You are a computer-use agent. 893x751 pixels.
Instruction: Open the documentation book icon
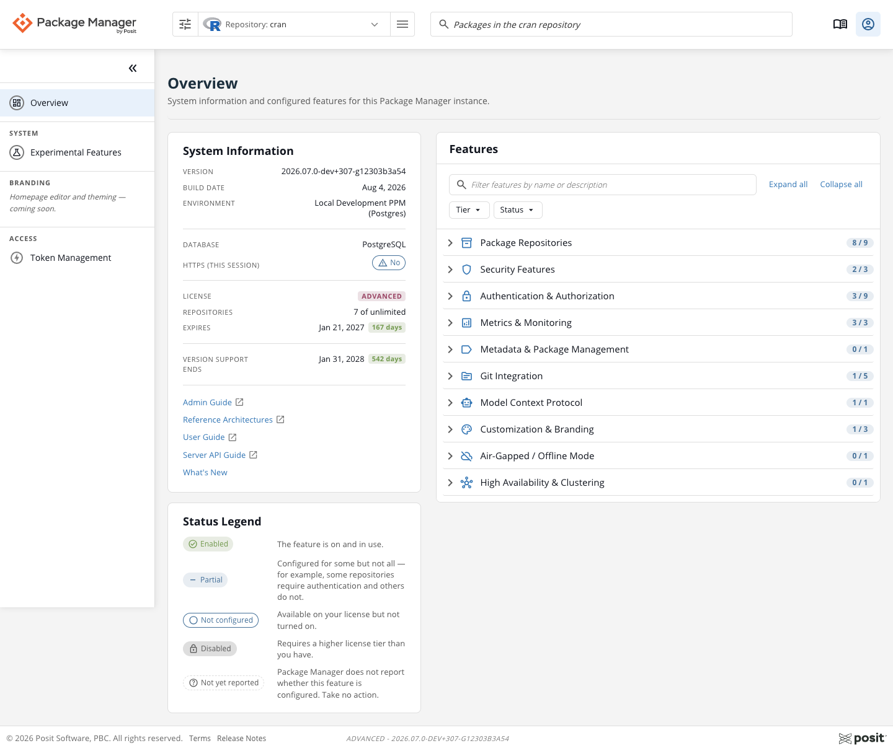click(840, 24)
